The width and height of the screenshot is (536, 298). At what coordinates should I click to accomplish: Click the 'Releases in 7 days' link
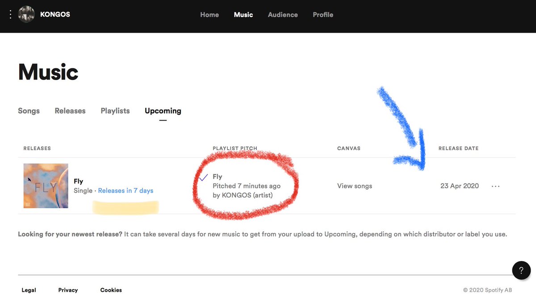click(126, 191)
